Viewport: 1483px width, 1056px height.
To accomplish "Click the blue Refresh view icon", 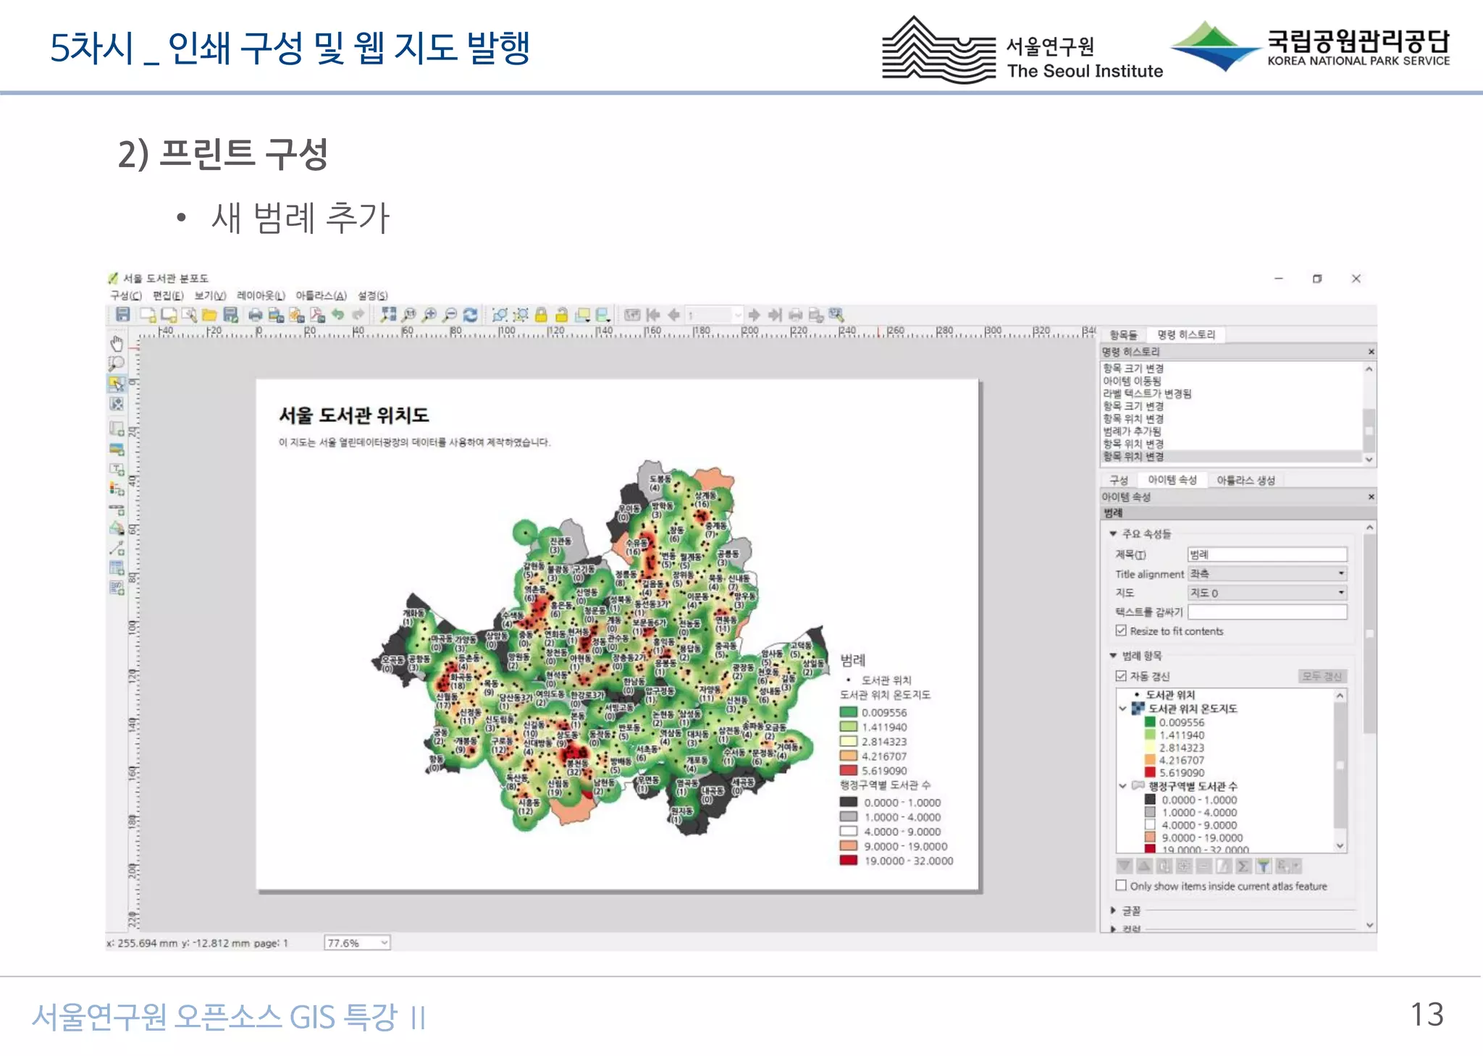I will click(x=470, y=315).
